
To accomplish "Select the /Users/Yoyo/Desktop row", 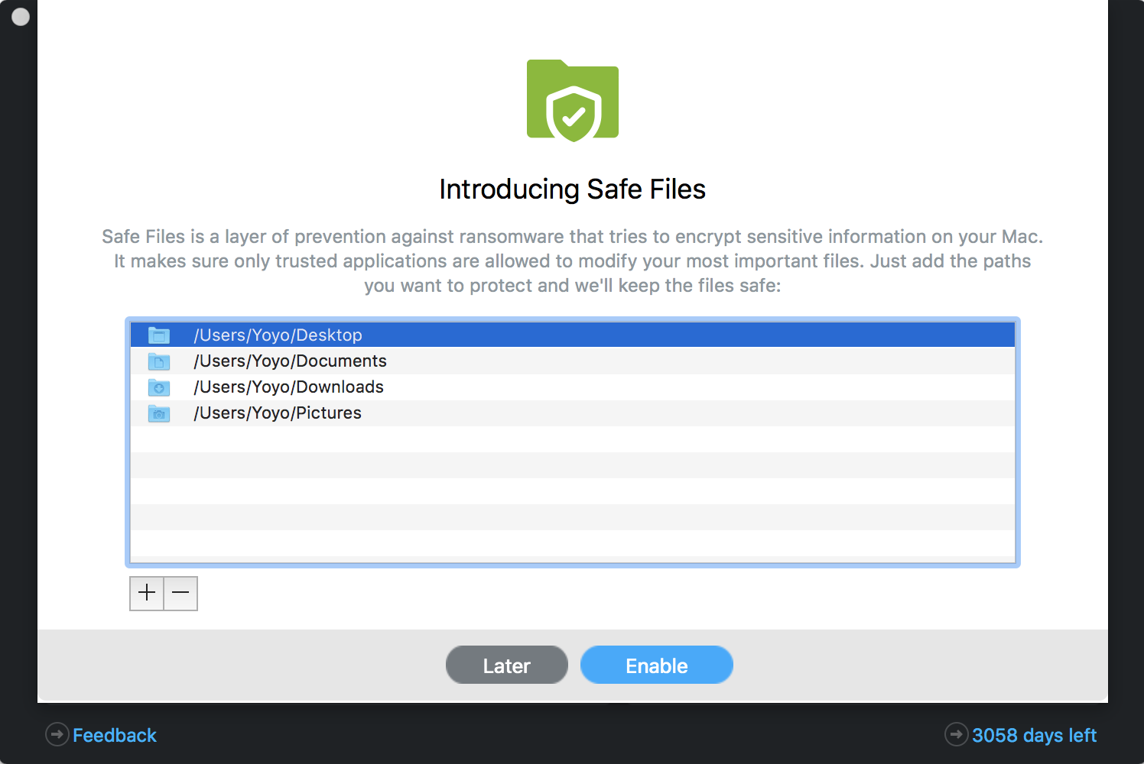I will tap(573, 335).
